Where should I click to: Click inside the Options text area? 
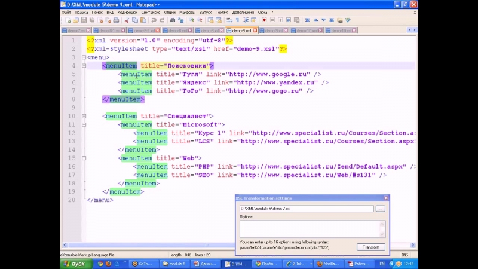point(306,229)
